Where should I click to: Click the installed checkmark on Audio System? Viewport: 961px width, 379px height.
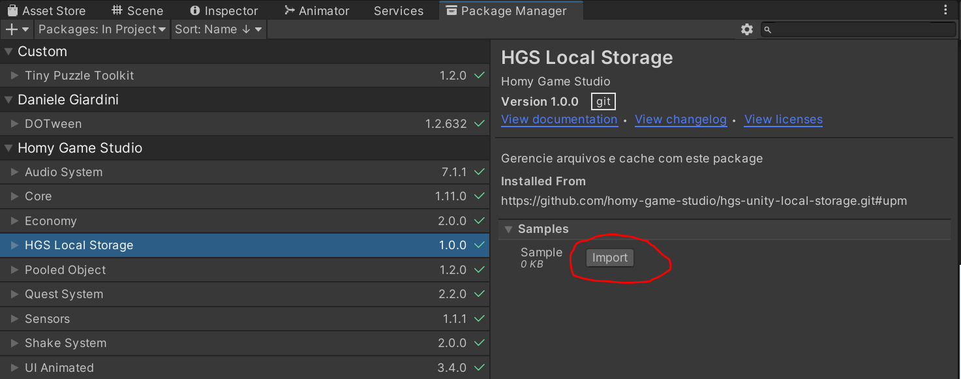click(x=480, y=172)
